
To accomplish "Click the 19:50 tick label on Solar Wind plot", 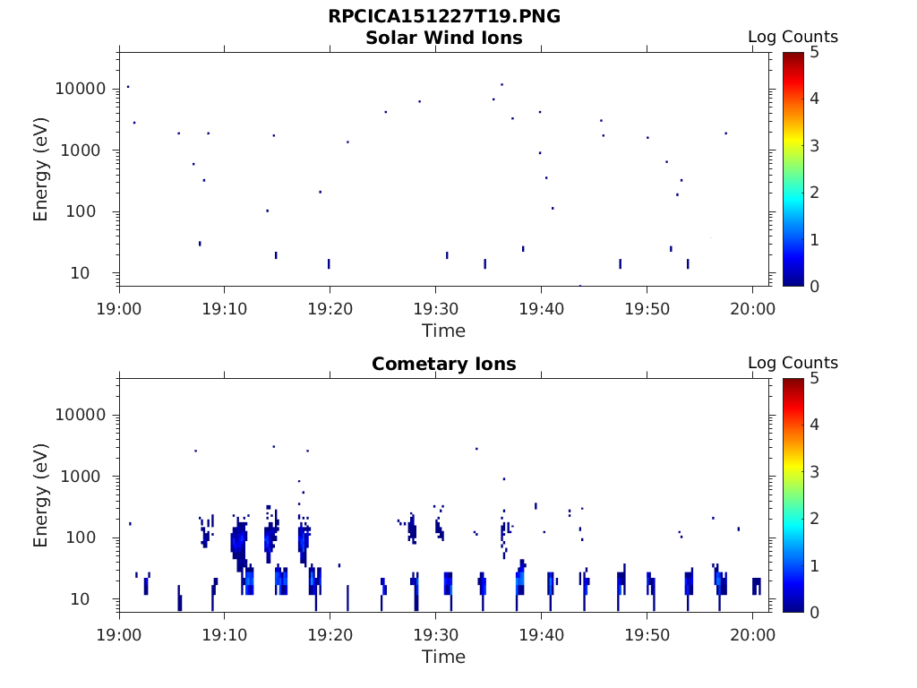I will 647,309.
